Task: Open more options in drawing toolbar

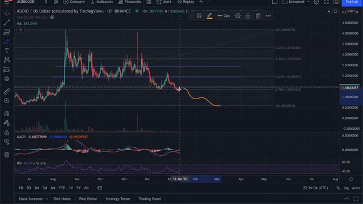Action: pos(268,16)
